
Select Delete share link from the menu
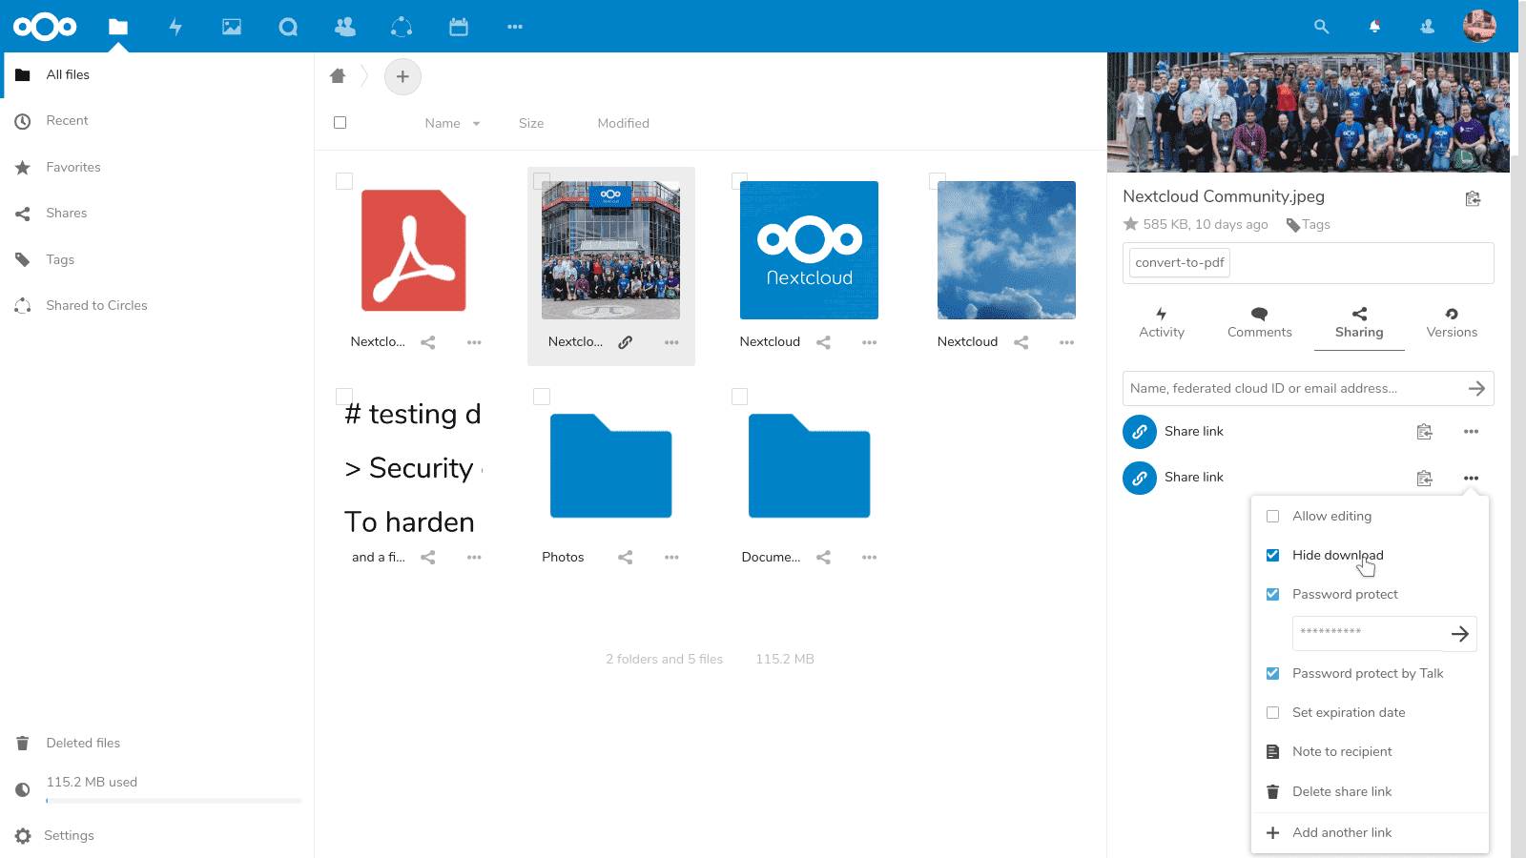coord(1342,791)
